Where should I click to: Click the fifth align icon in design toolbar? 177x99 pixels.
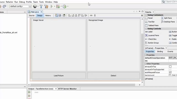point(83,15)
